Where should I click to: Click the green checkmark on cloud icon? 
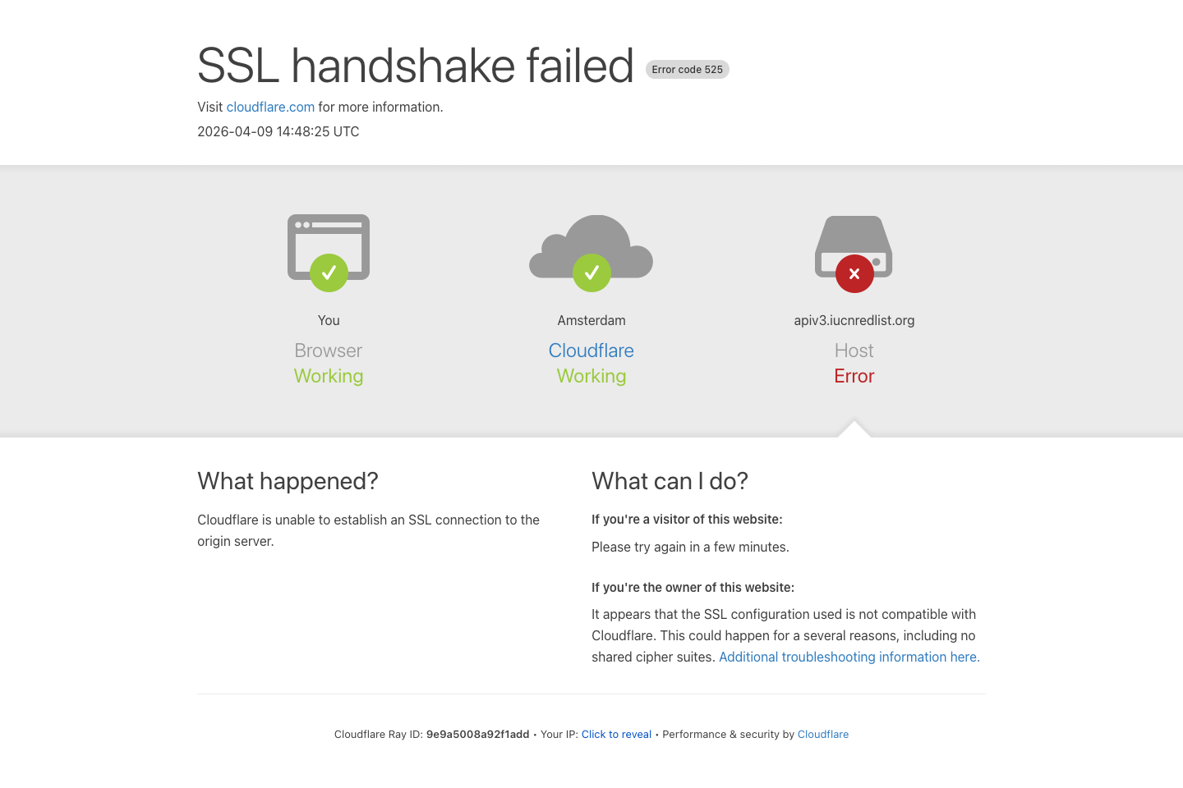pyautogui.click(x=591, y=273)
